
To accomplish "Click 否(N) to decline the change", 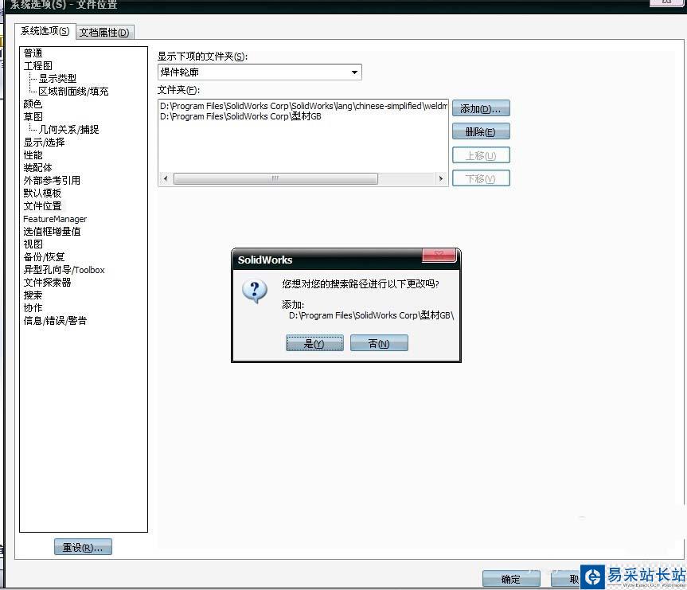I will pos(379,343).
